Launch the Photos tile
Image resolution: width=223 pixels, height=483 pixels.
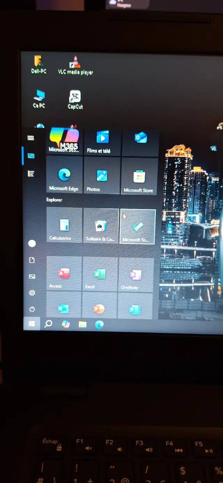pos(102,176)
